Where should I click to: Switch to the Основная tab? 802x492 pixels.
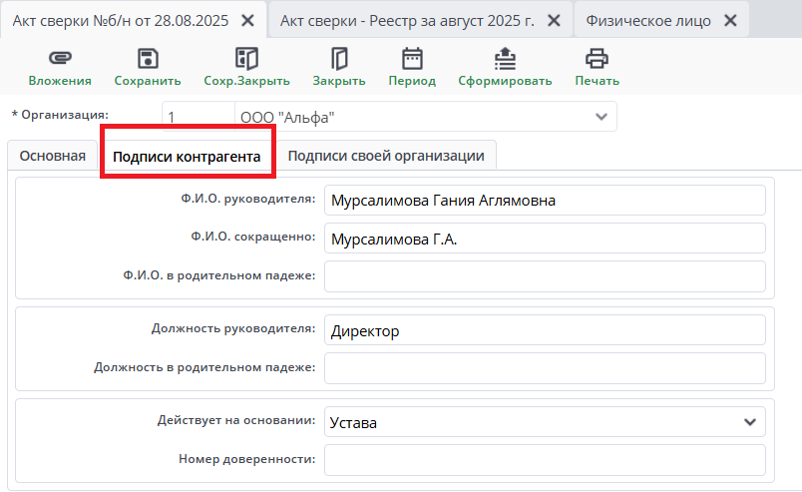tap(52, 156)
